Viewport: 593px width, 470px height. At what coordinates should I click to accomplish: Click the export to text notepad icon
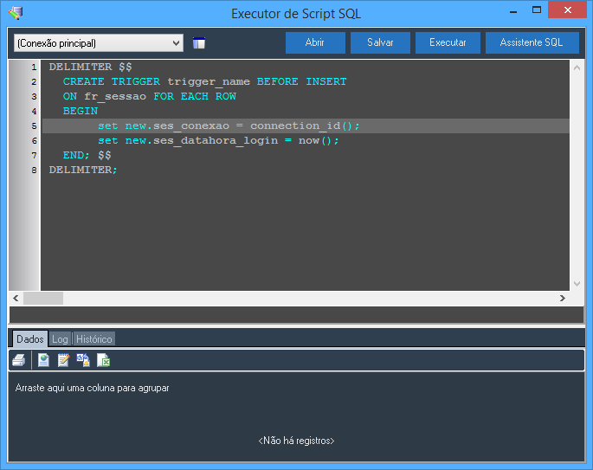pos(63,360)
